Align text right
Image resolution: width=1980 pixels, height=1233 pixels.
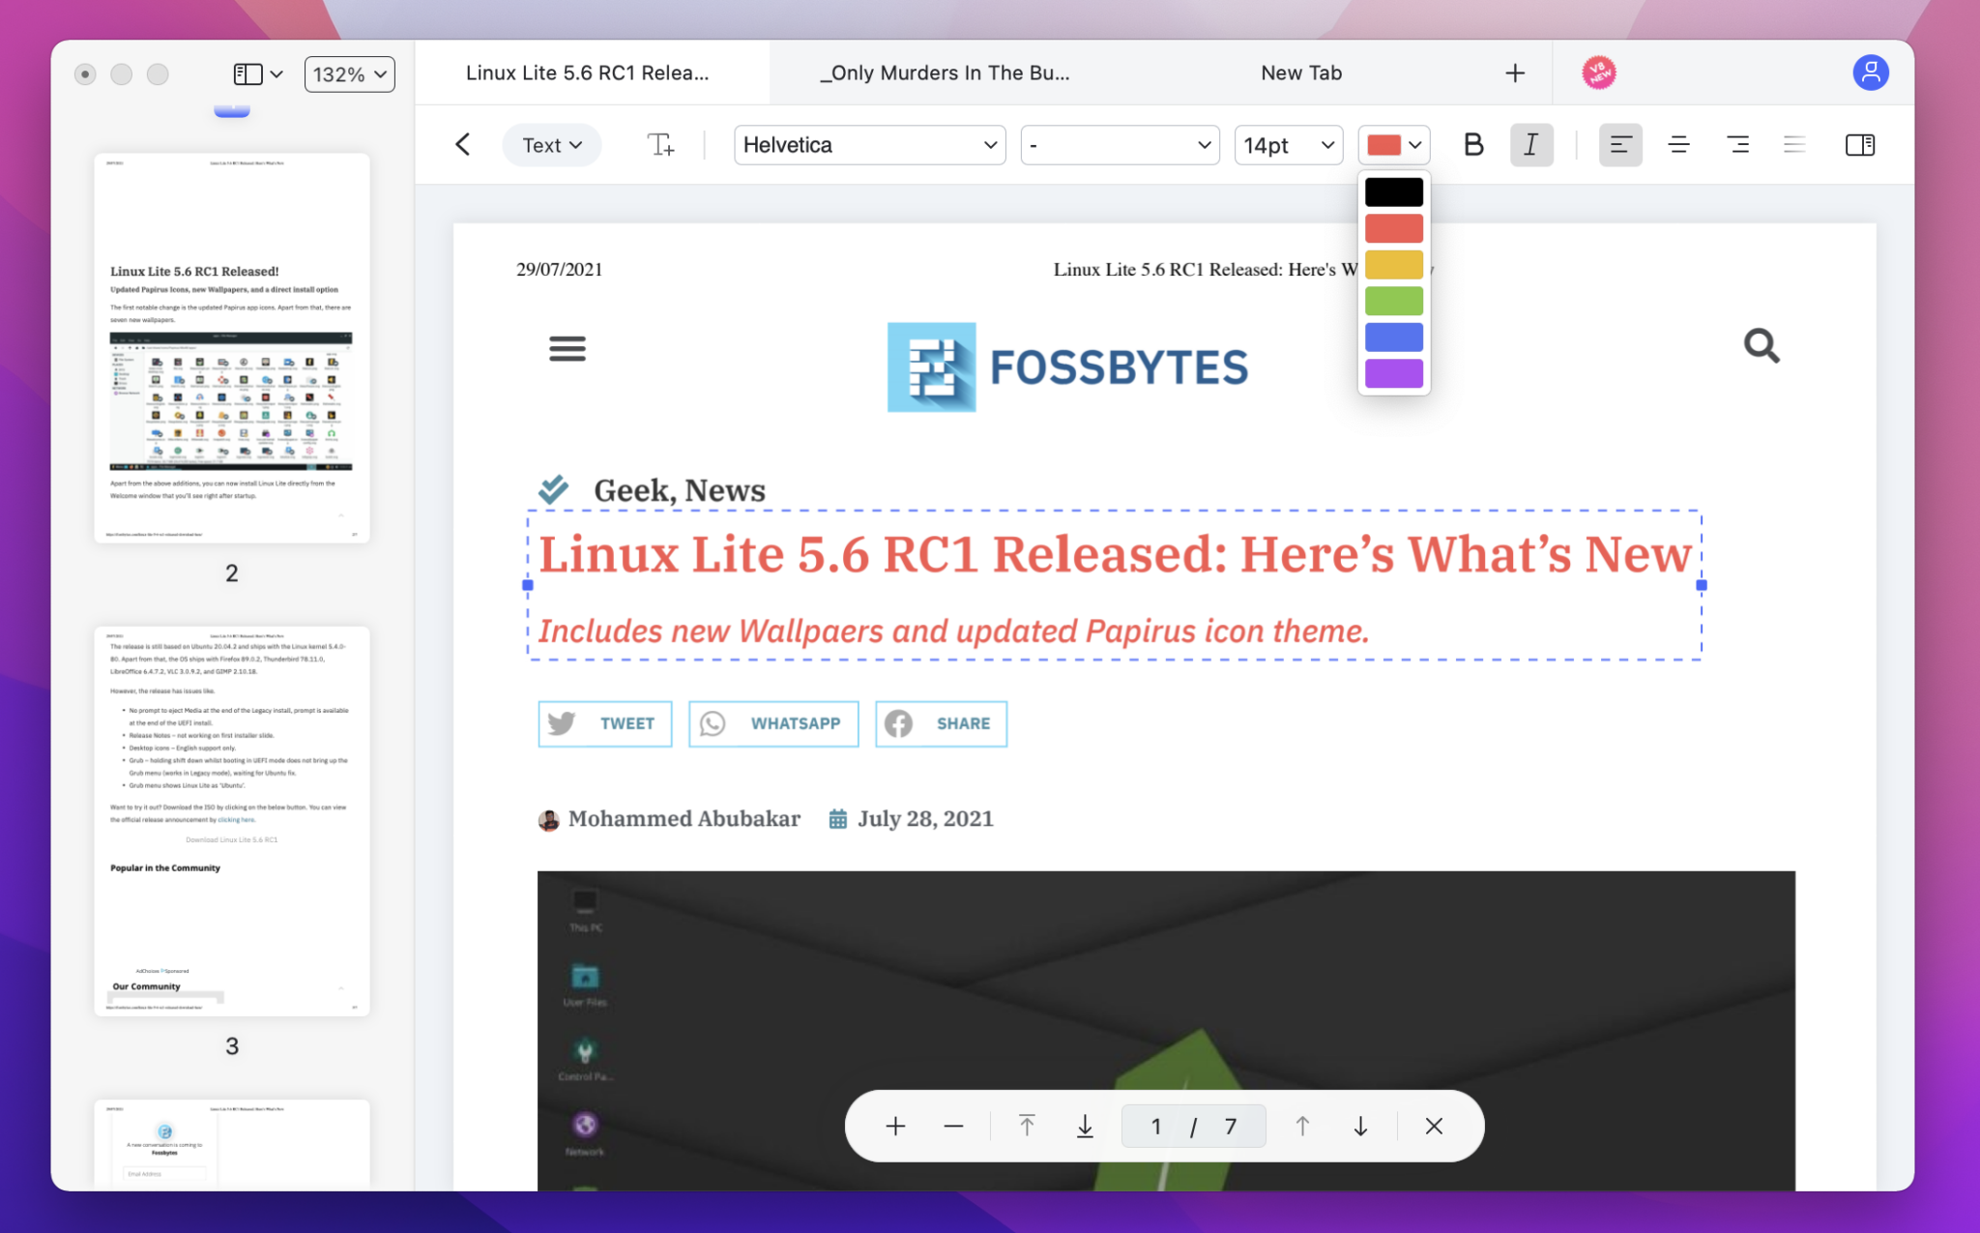(1737, 145)
